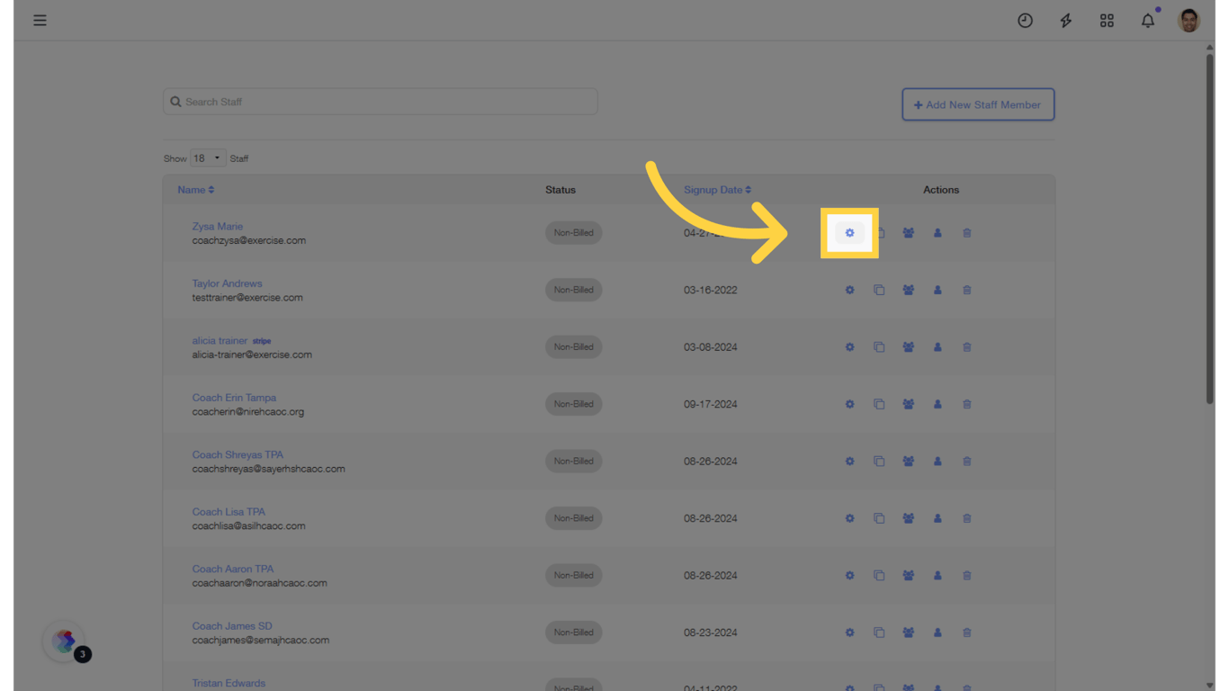Open the Coach James SD profile link
This screenshot has width=1229, height=691.
pyautogui.click(x=232, y=626)
